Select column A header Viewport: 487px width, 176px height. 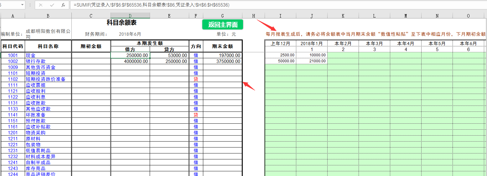tap(13, 16)
